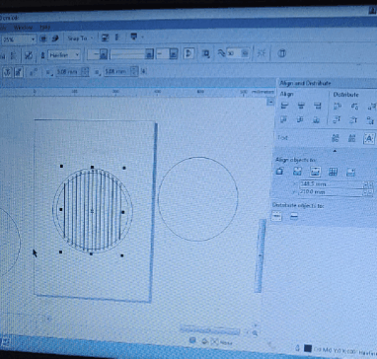The width and height of the screenshot is (377, 359).
Task: Click spinner of the first 5.08 mm field
Action: click(x=85, y=71)
